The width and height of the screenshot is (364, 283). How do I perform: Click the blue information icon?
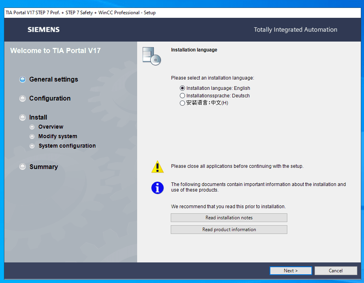tap(158, 188)
